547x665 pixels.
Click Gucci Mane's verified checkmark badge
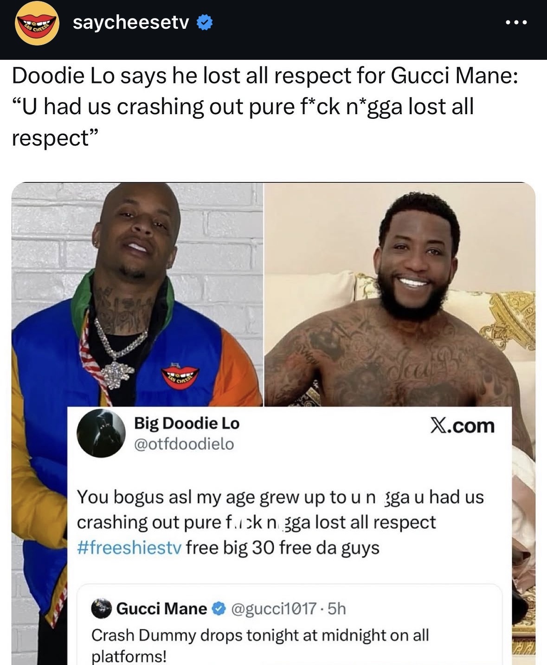219,608
